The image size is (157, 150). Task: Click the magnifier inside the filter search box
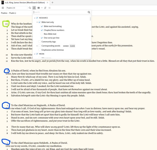click(89, 12)
